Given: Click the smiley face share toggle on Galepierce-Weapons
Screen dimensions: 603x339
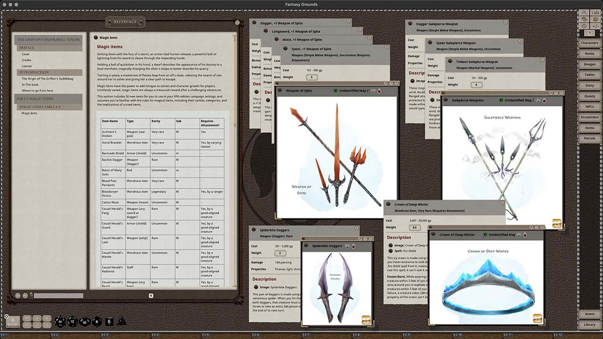Looking at the screenshot, I should [x=538, y=101].
